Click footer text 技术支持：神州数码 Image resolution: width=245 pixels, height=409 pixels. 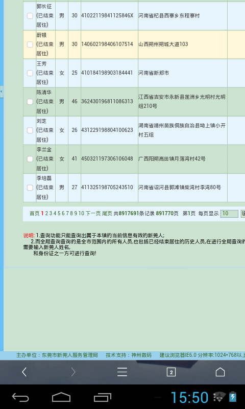click(x=129, y=355)
